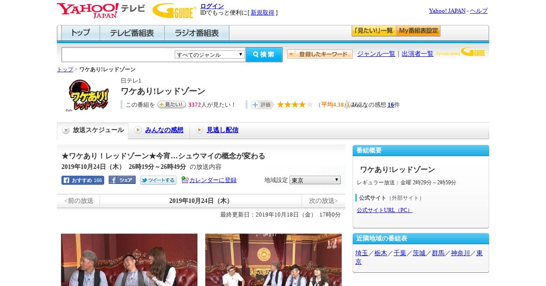This screenshot has height=286, width=546.
Task: Click the 見たい! plus button
Action: pos(172,104)
